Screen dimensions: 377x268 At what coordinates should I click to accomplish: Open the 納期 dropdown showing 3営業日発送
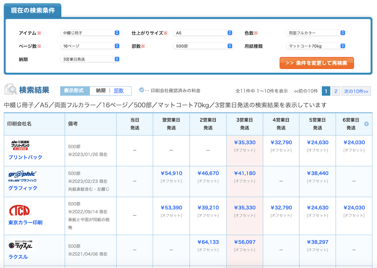tap(90, 59)
